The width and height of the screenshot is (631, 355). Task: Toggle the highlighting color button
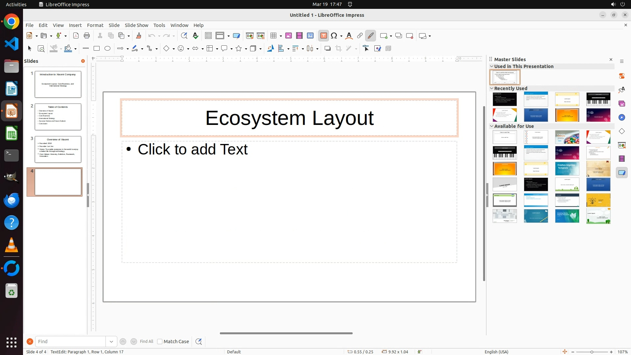click(x=371, y=36)
